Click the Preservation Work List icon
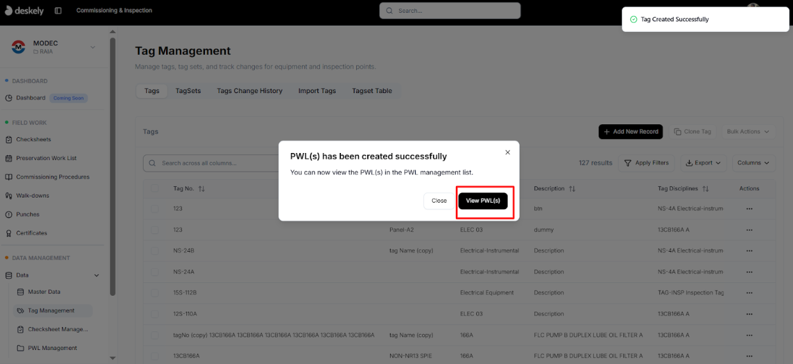 click(9, 158)
